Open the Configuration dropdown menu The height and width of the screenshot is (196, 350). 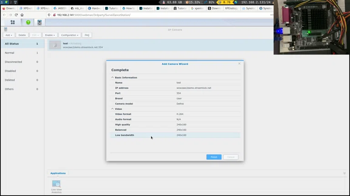point(70,35)
